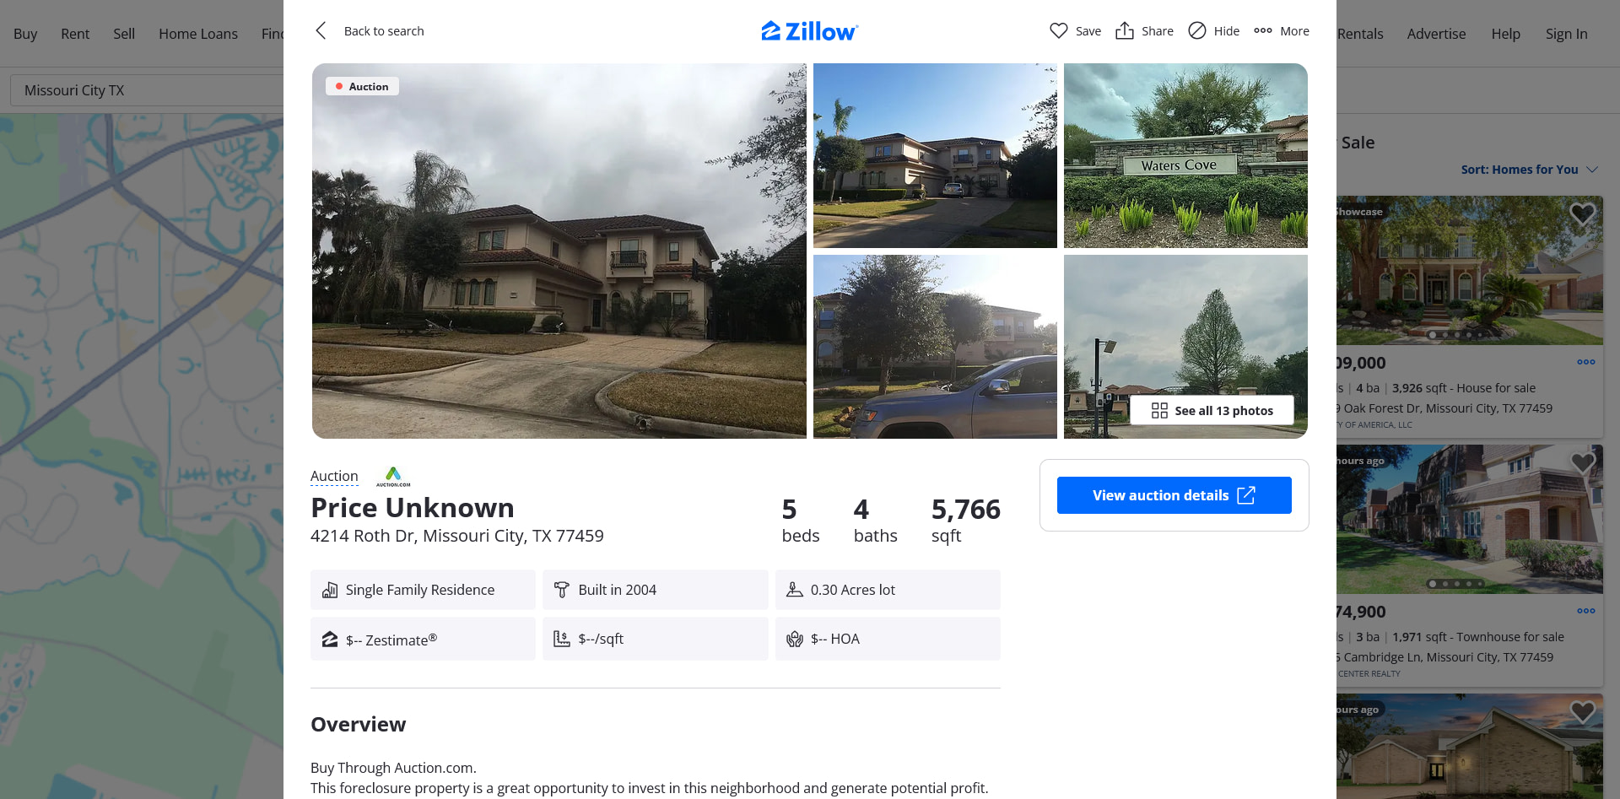Click View auction details button

1174,495
